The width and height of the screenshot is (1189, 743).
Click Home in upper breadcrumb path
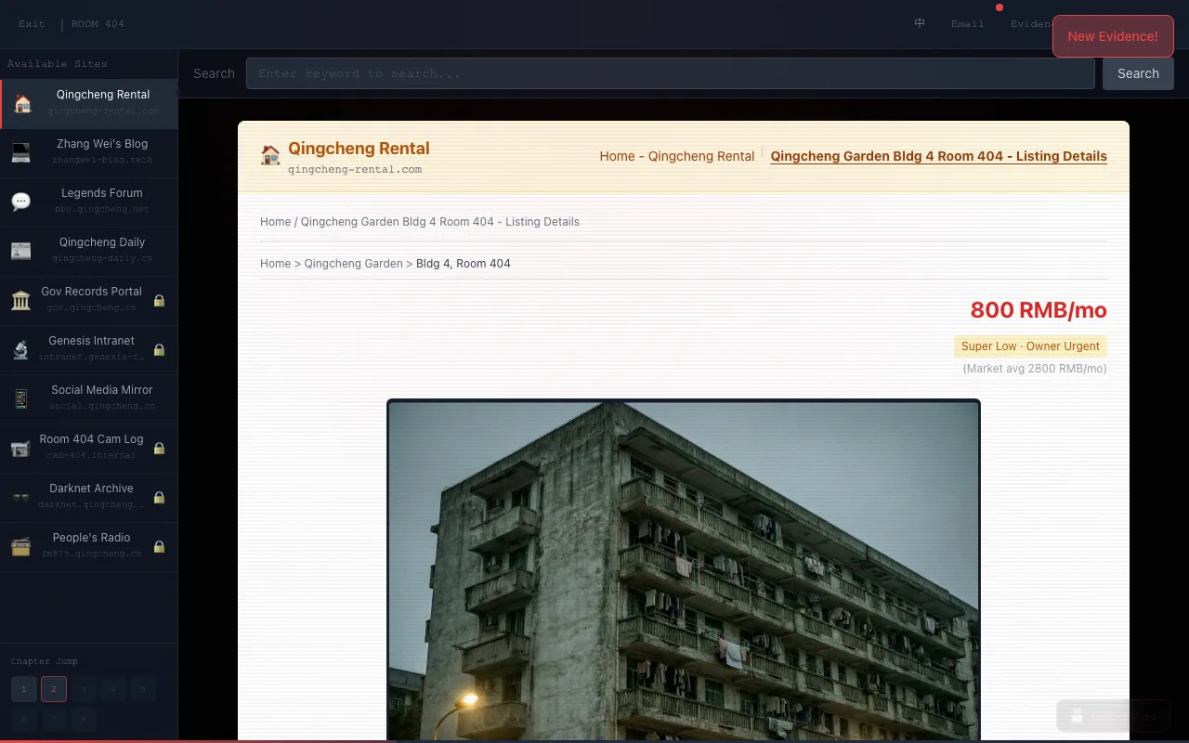(275, 222)
